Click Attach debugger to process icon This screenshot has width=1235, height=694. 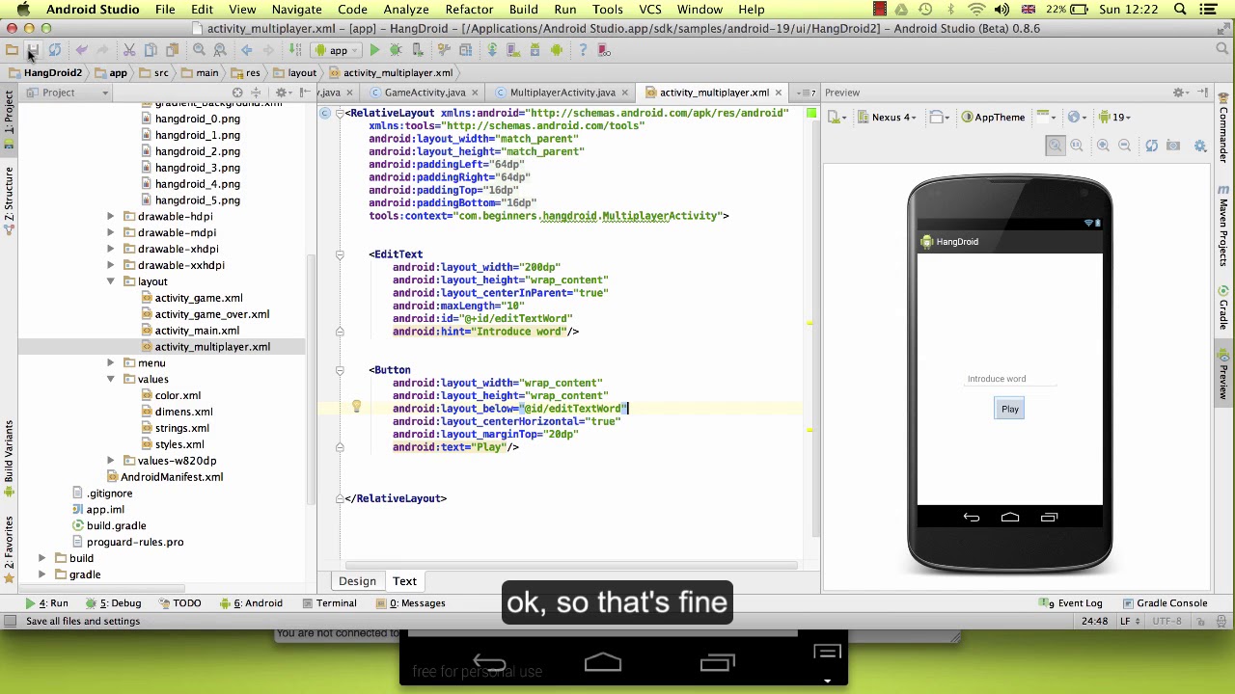coord(418,50)
